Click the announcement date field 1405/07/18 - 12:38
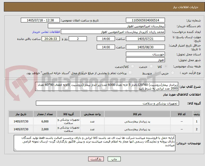This screenshot has width=205, height=166. tap(40, 20)
